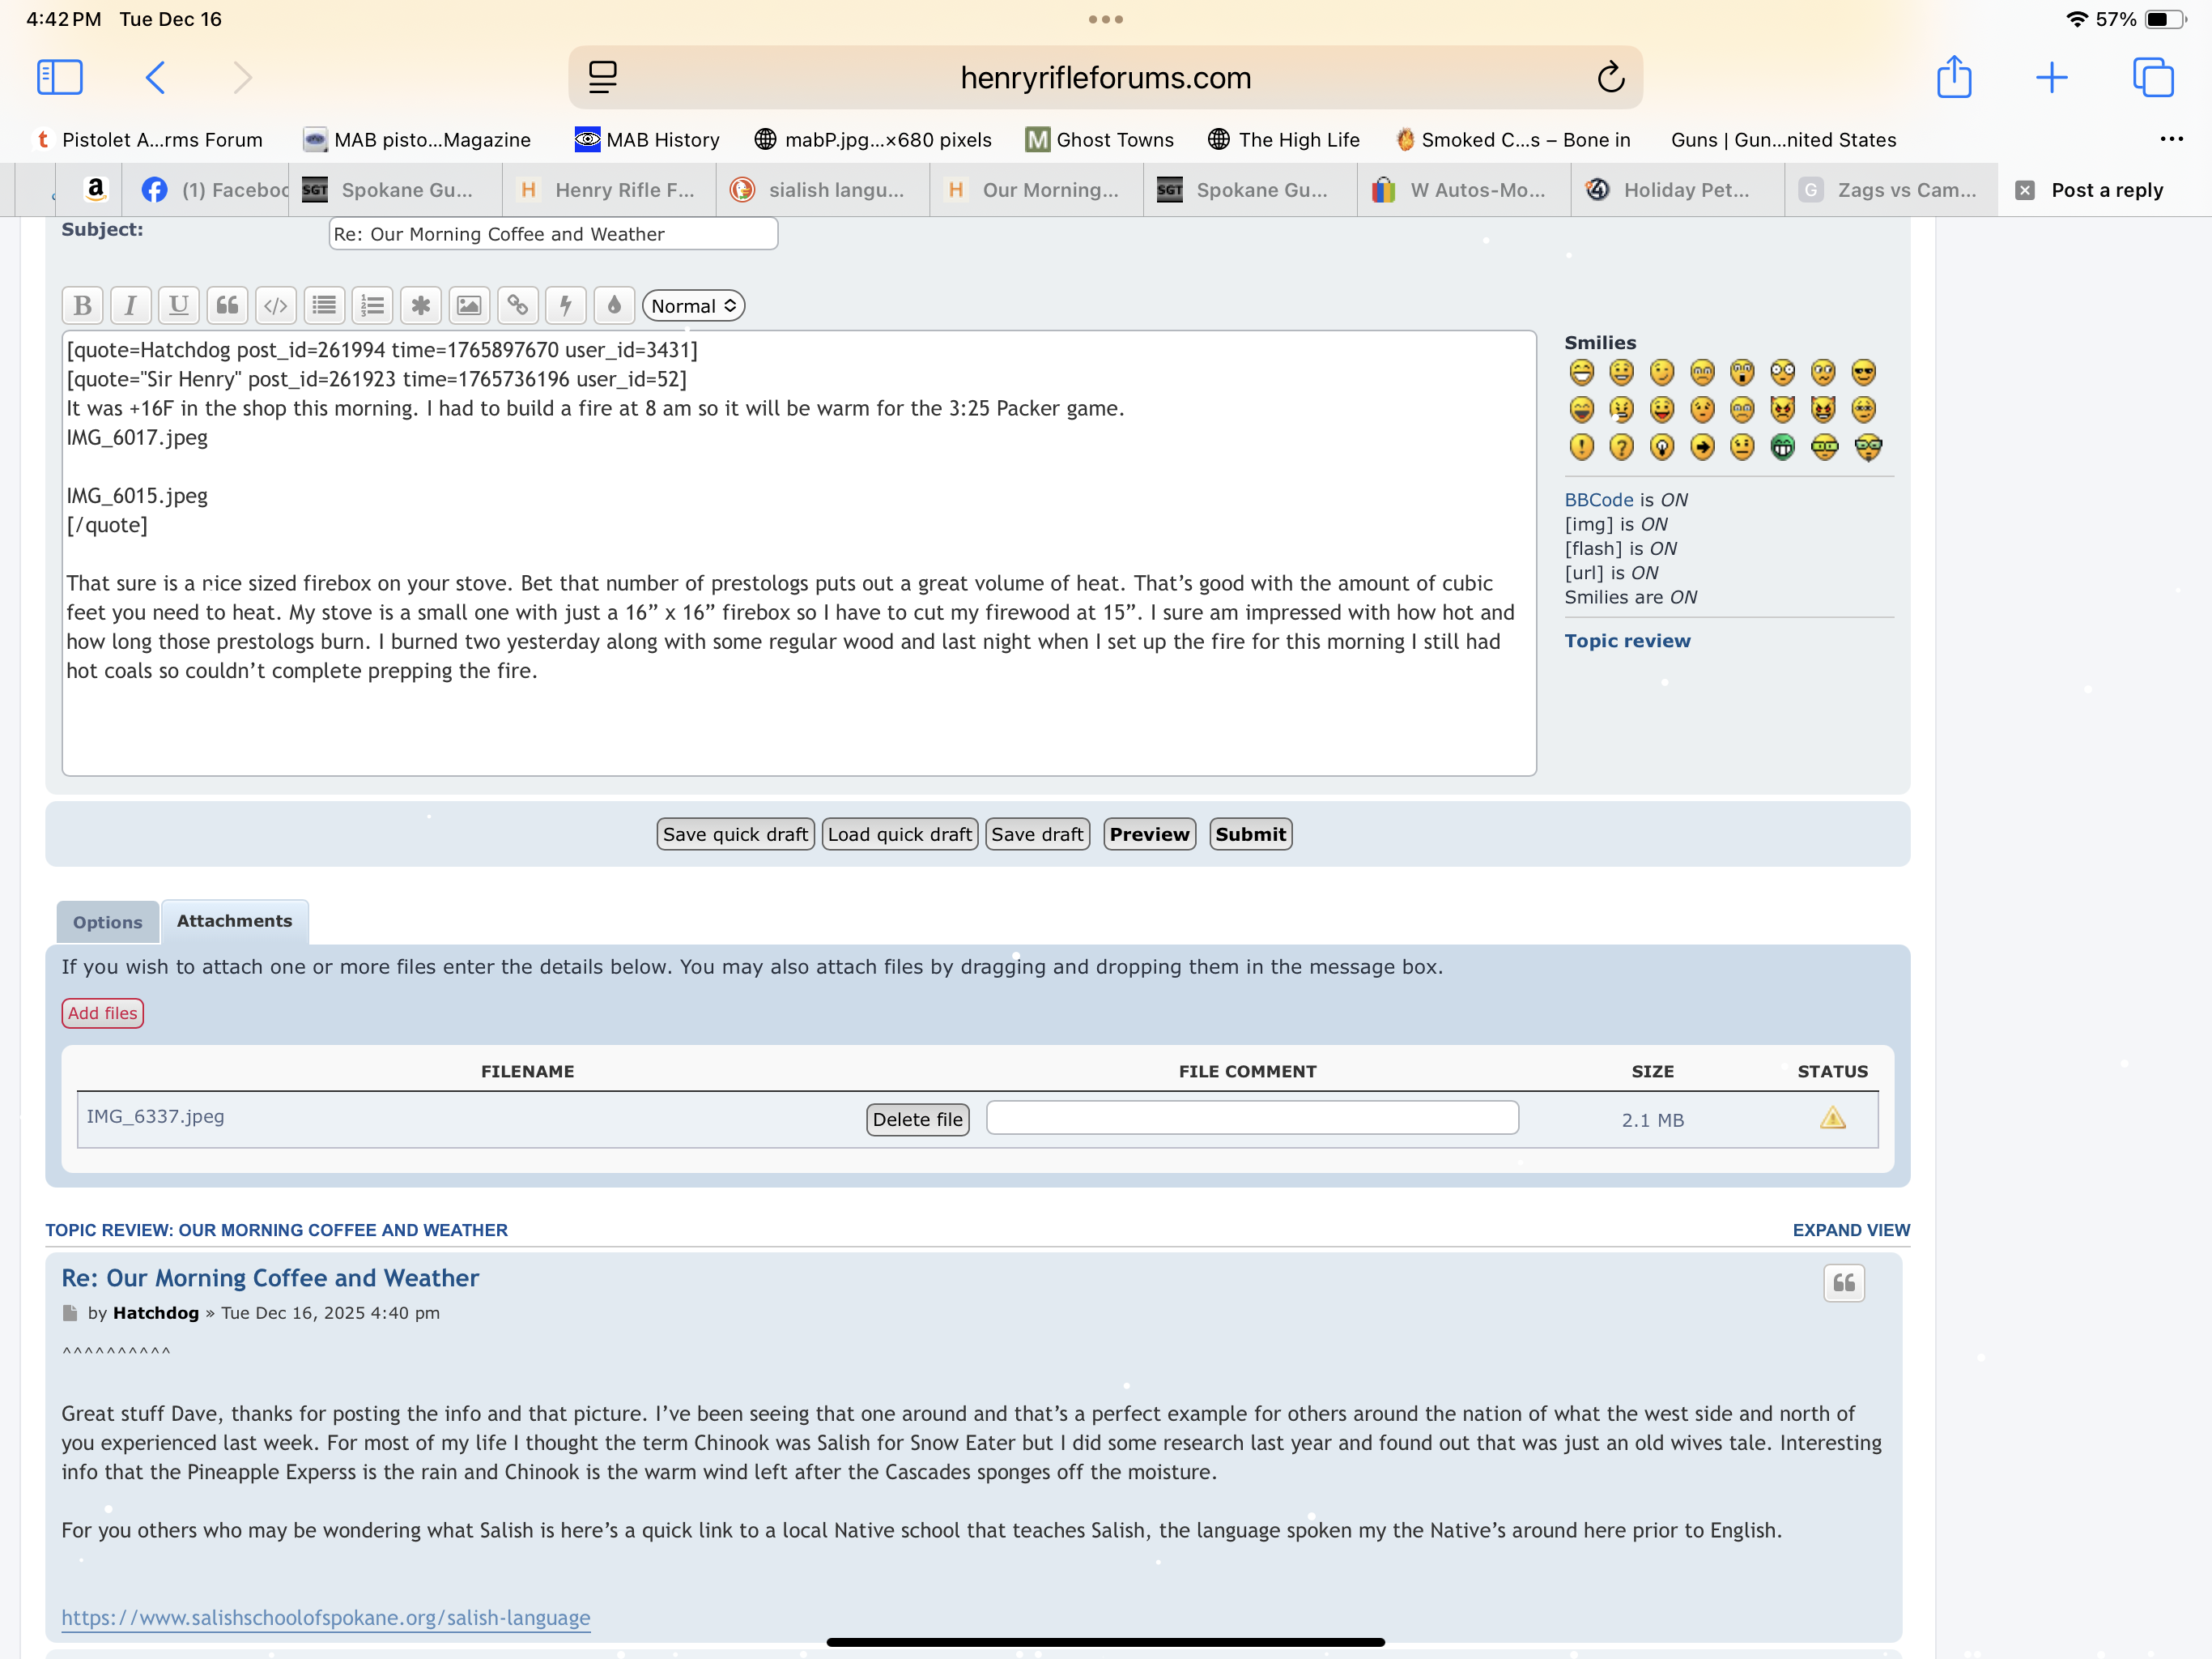This screenshot has width=2212, height=1659.
Task: Switch to the Options tab
Action: click(x=107, y=923)
